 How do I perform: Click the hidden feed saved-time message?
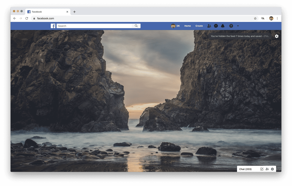(240, 36)
